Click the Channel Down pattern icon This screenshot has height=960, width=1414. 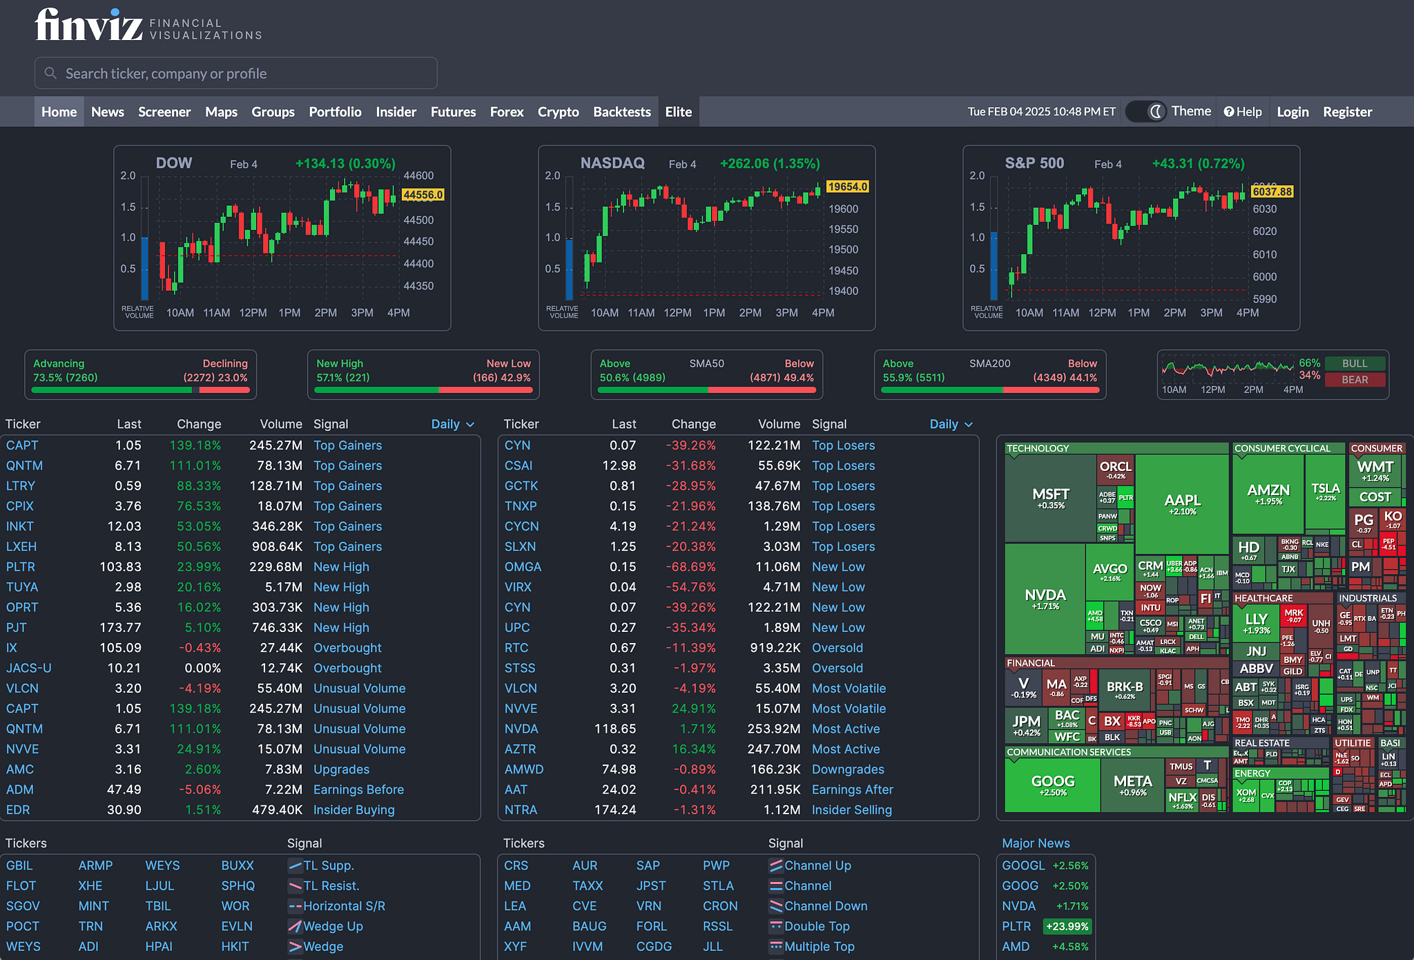(777, 905)
